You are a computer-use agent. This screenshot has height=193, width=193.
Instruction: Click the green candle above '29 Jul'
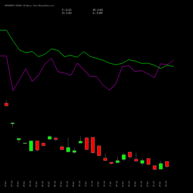[161, 166]
